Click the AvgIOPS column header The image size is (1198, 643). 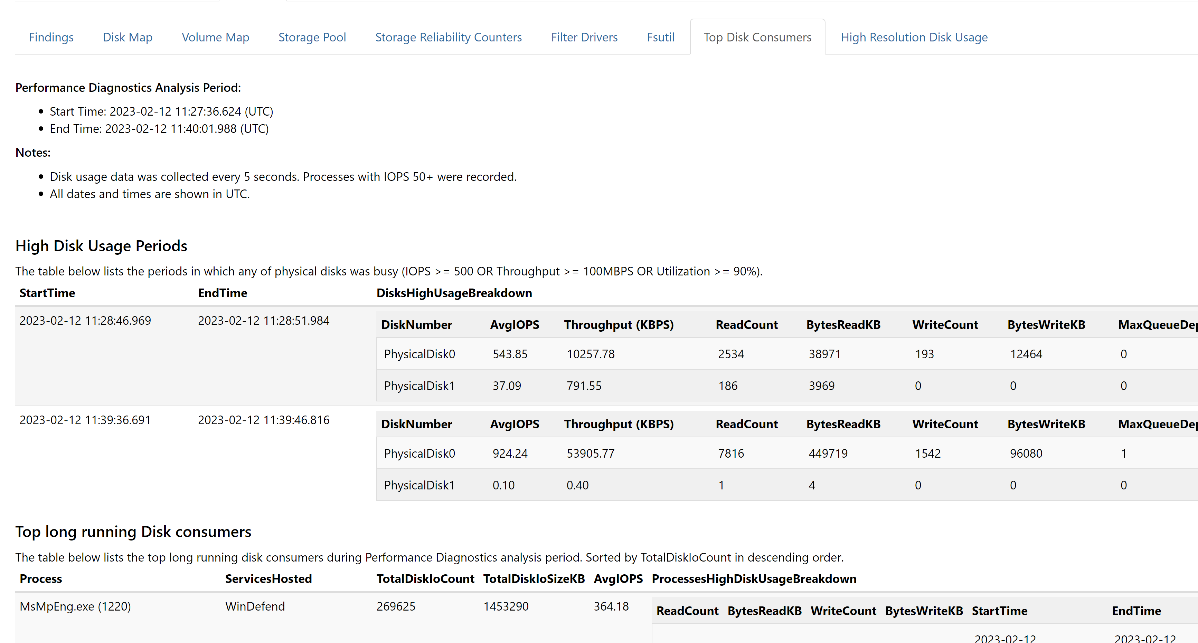pyautogui.click(x=515, y=324)
